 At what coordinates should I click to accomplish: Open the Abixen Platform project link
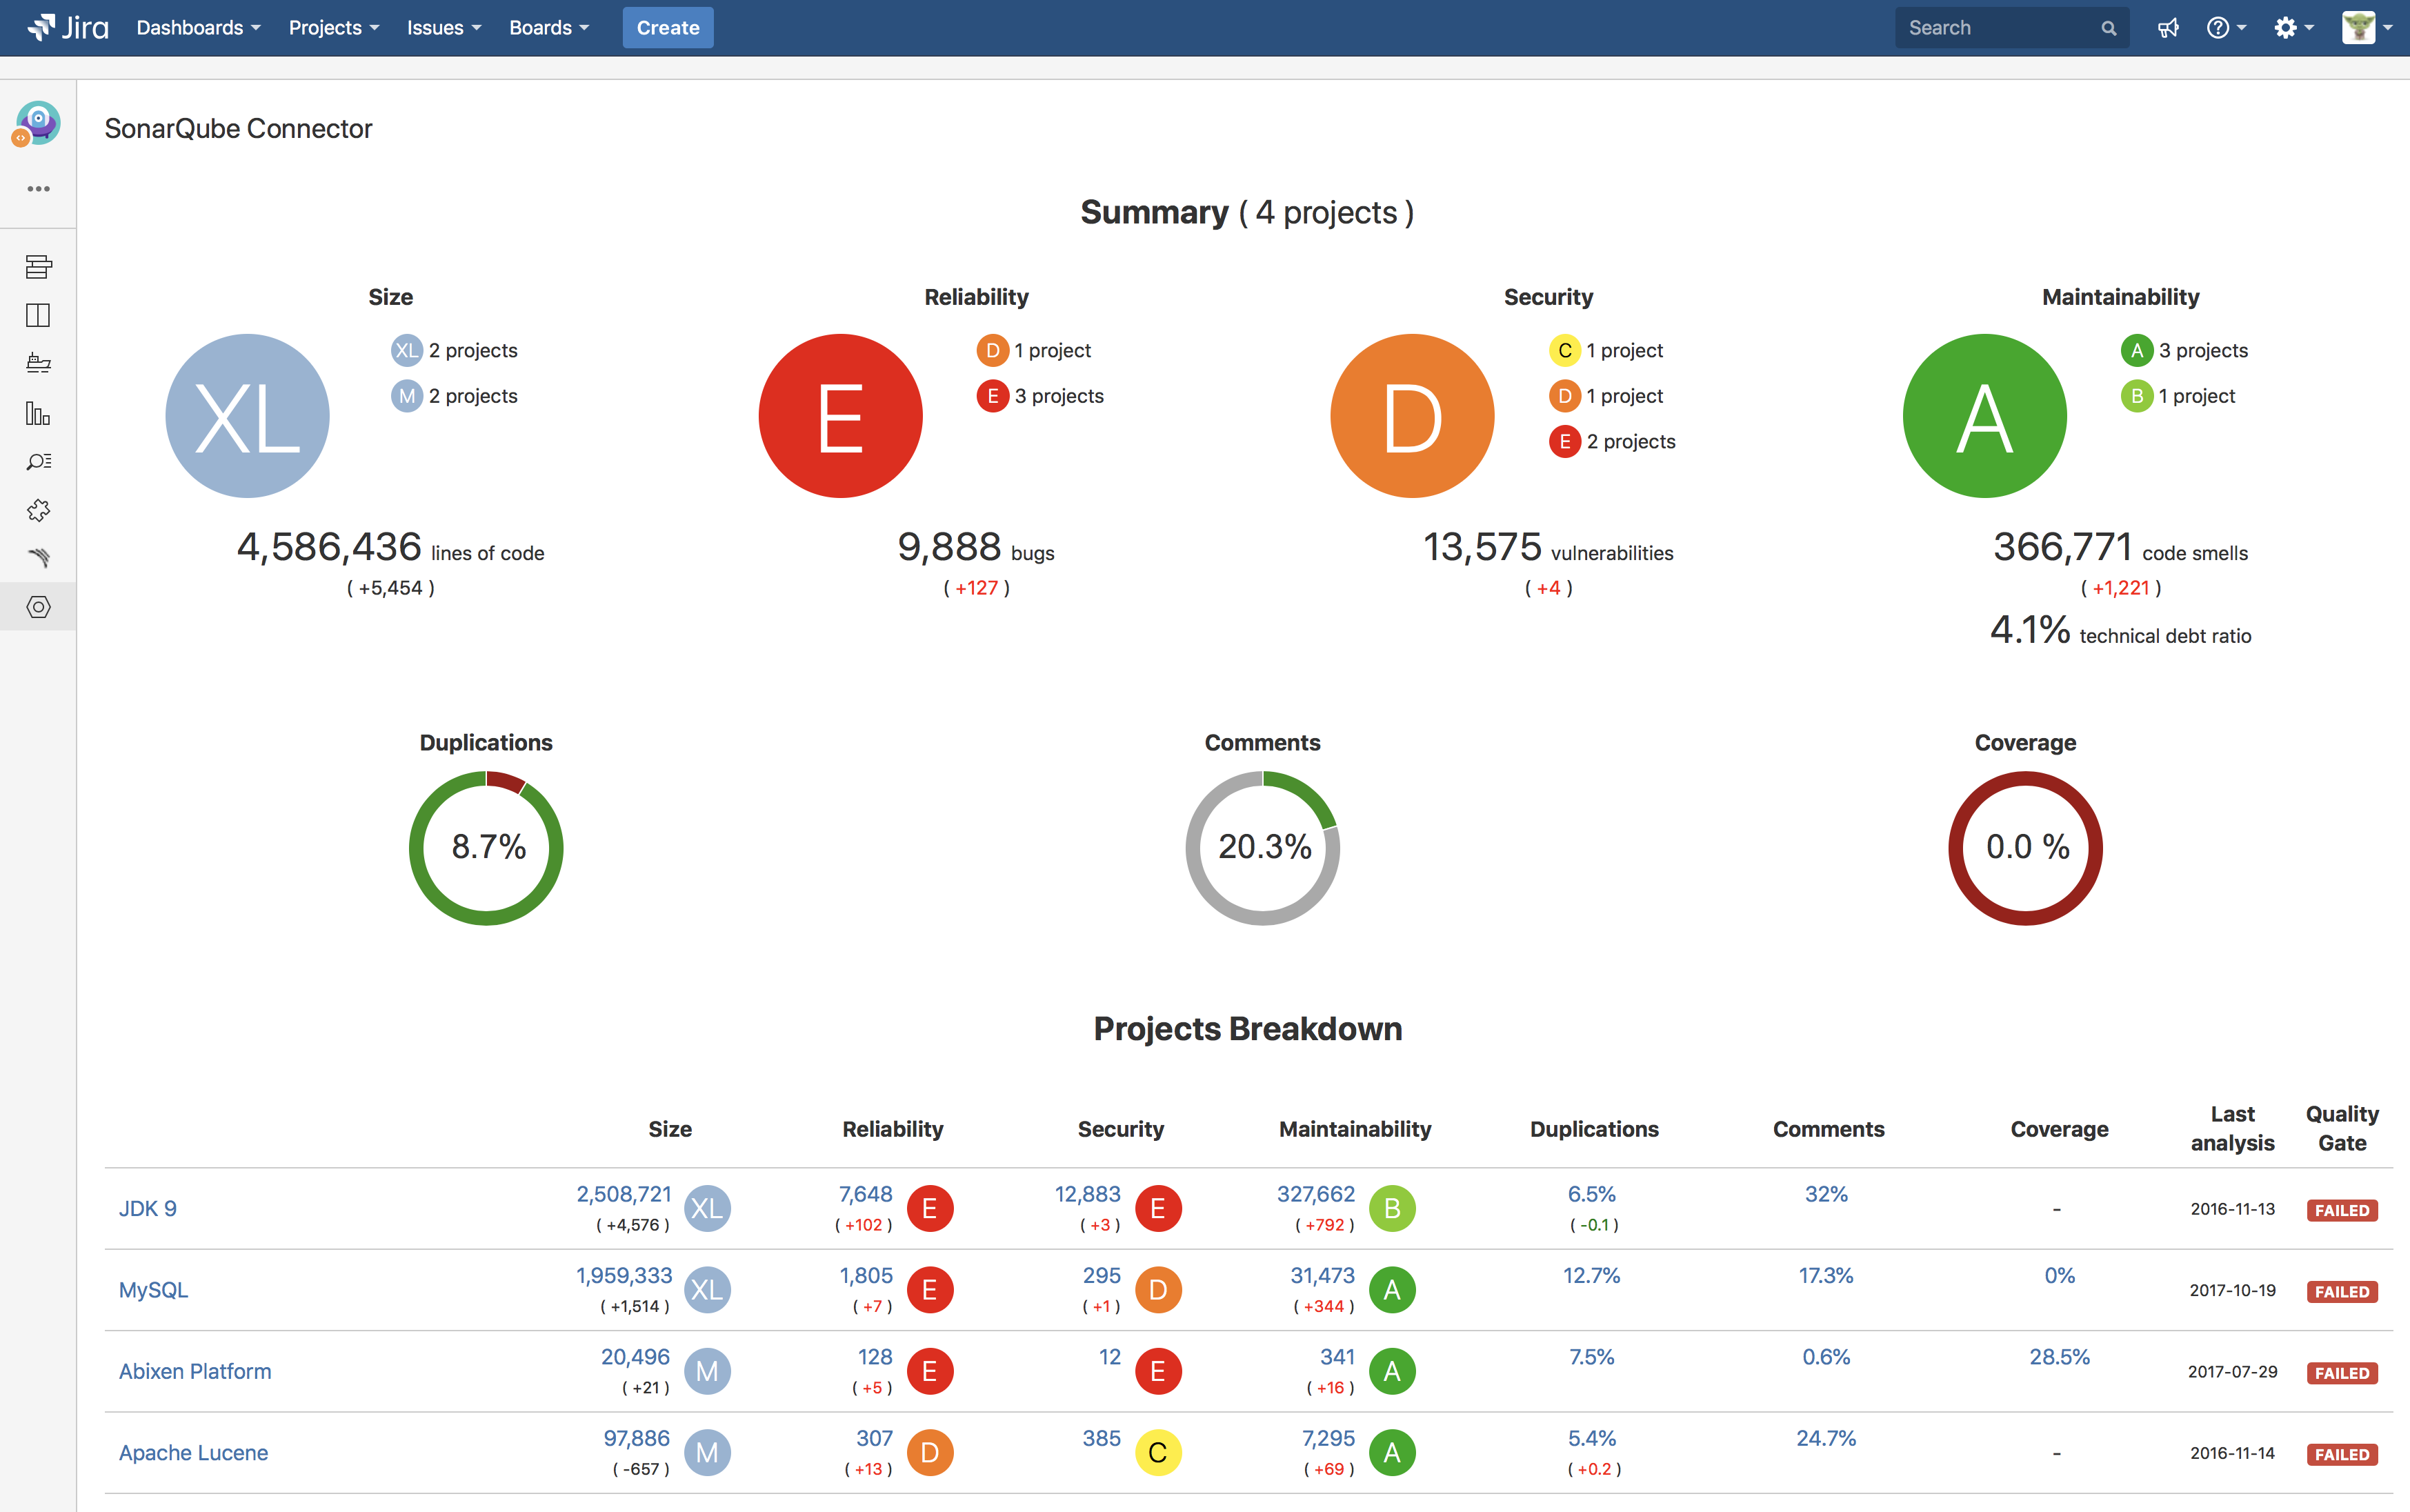[x=195, y=1371]
